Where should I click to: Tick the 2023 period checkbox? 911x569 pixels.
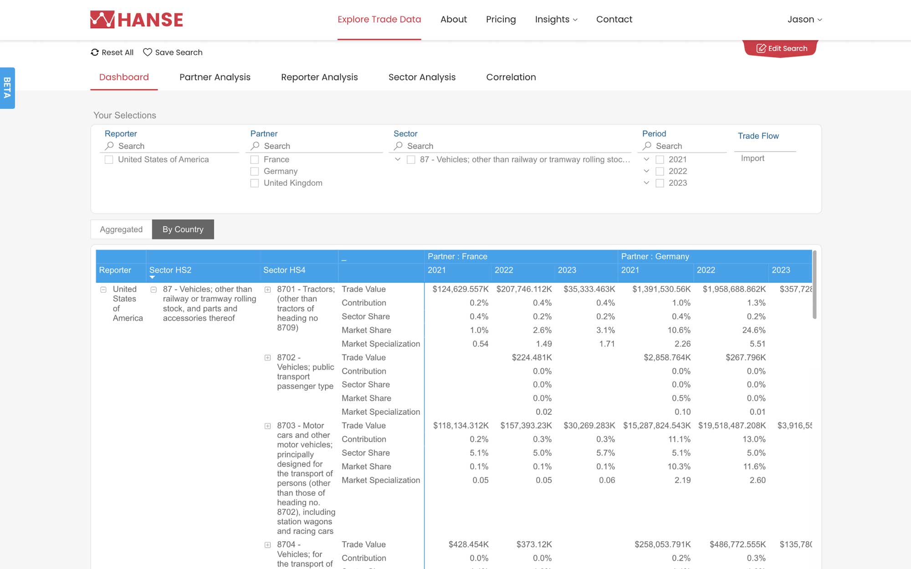(660, 183)
